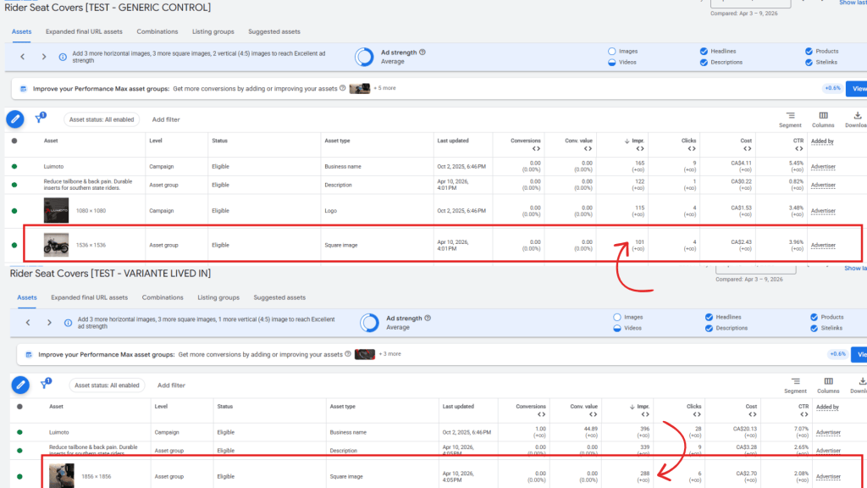
Task: Click the Performance Max banner icon in GENERIC CONTROL
Action: [x=23, y=88]
